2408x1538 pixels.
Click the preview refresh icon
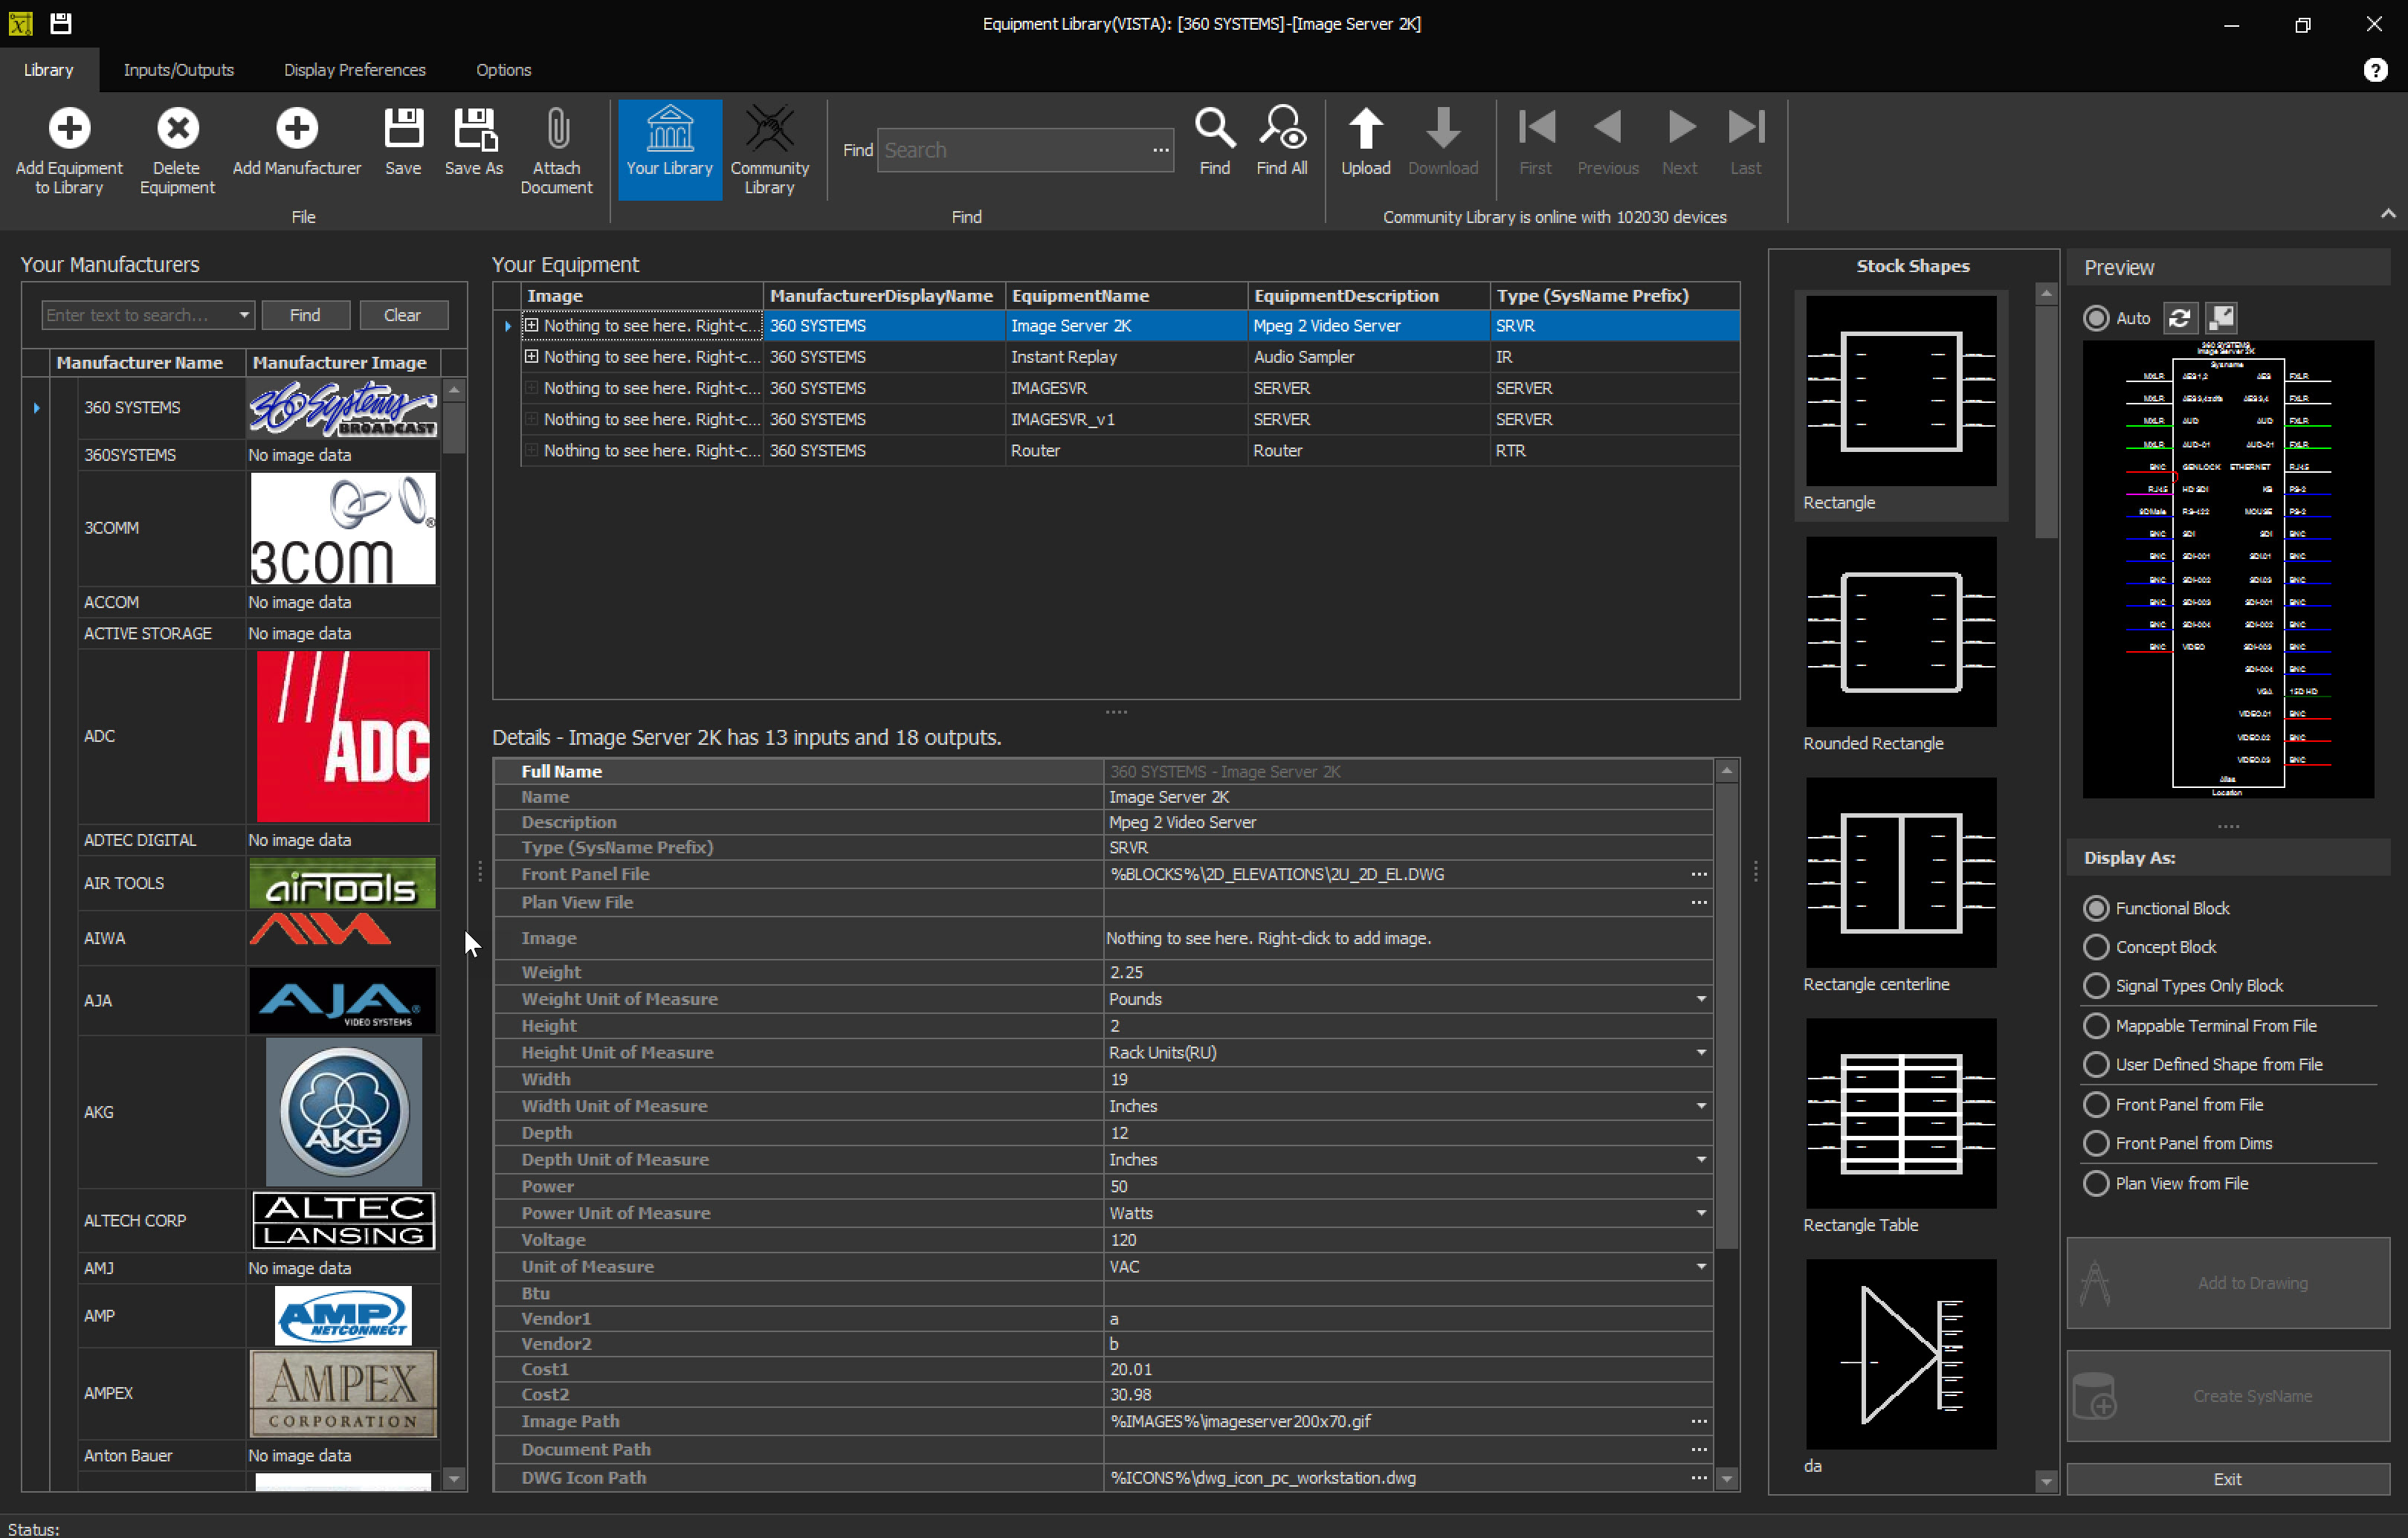point(2179,318)
